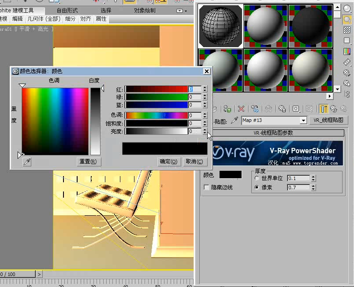Click eyedropper in color selector dialog
354x287 pixels.
(x=27, y=162)
